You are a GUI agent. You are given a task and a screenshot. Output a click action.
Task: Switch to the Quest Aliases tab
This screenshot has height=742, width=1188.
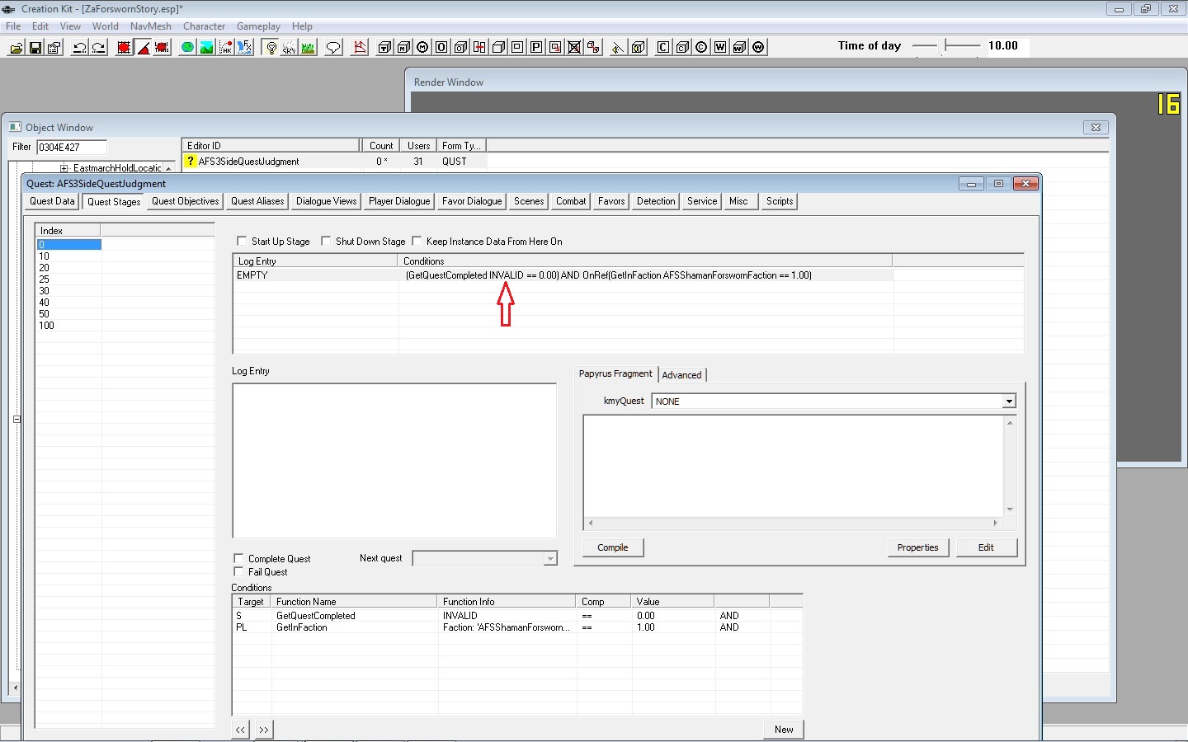257,201
